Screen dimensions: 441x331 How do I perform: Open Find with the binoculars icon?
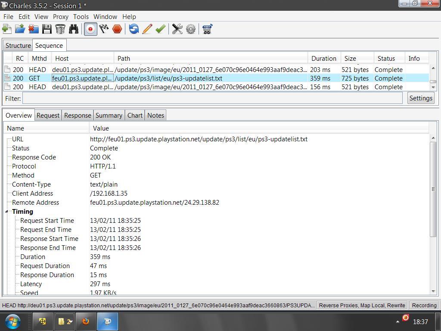tap(74, 29)
